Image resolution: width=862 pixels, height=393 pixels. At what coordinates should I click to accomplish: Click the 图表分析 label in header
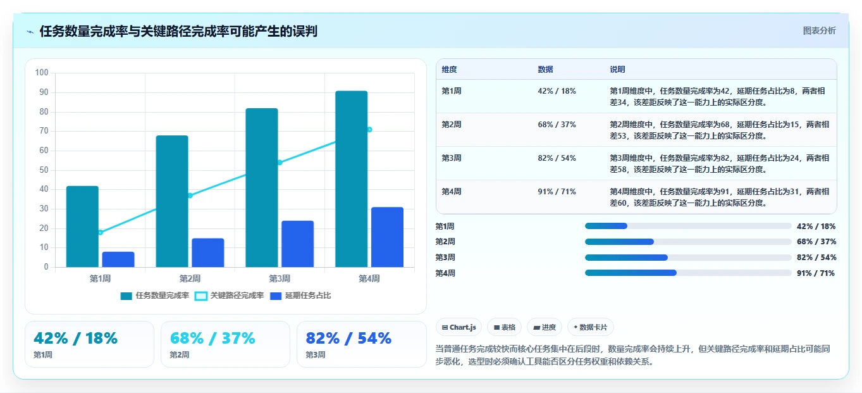point(819,30)
